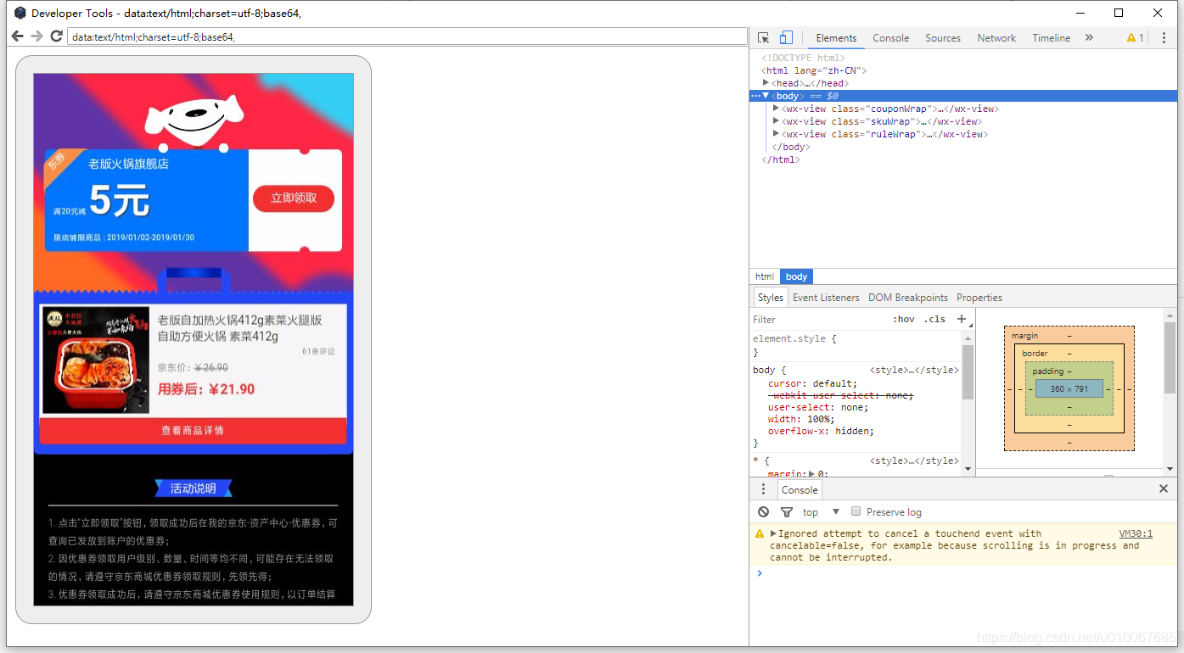The height and width of the screenshot is (653, 1184).
Task: Open the style source link for body rule
Action: (x=914, y=370)
